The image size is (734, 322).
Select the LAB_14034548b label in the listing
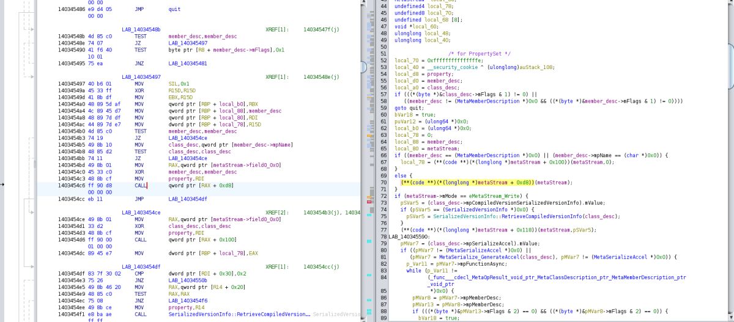coord(141,29)
